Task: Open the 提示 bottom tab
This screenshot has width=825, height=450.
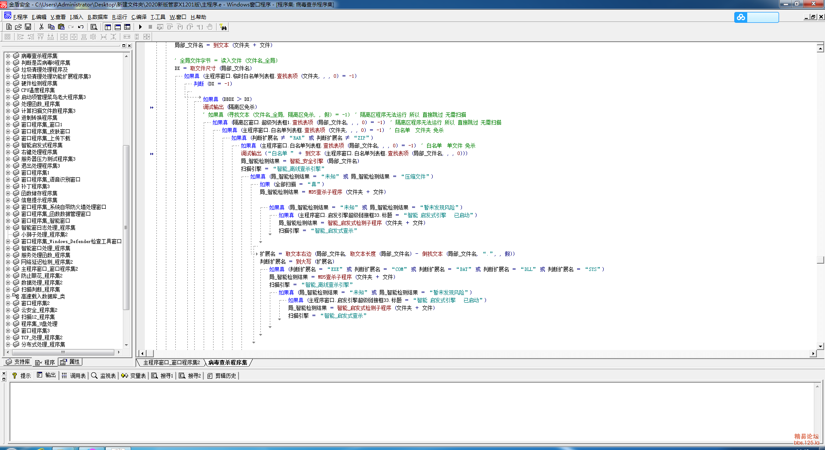Action: [21, 376]
